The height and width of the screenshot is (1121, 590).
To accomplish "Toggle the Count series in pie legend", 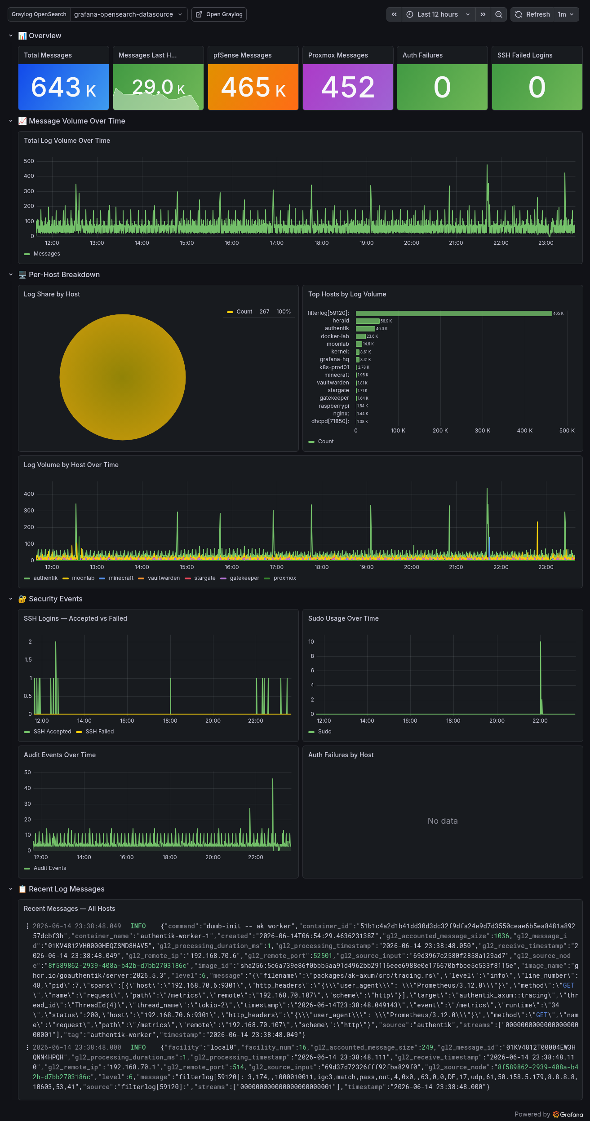I will point(244,312).
